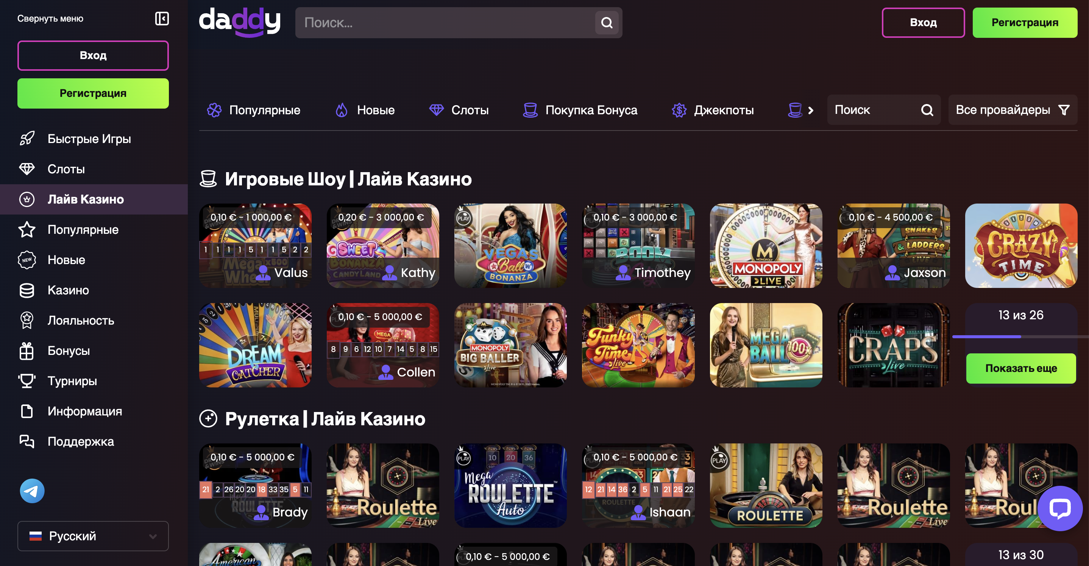This screenshot has height=566, width=1089.
Task: Switch to the Слоты category tab
Action: pyautogui.click(x=459, y=110)
